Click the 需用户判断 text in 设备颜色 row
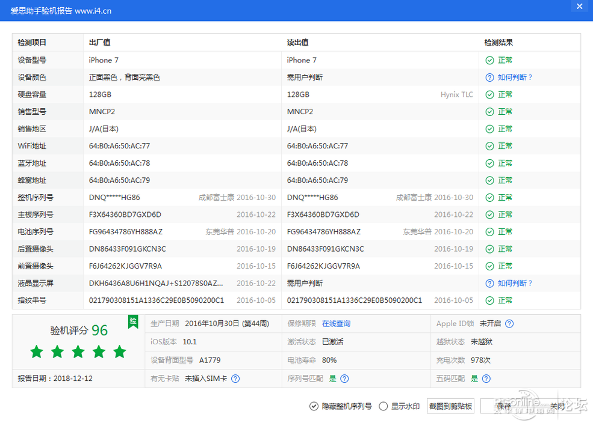This screenshot has height=426, width=593. (305, 78)
